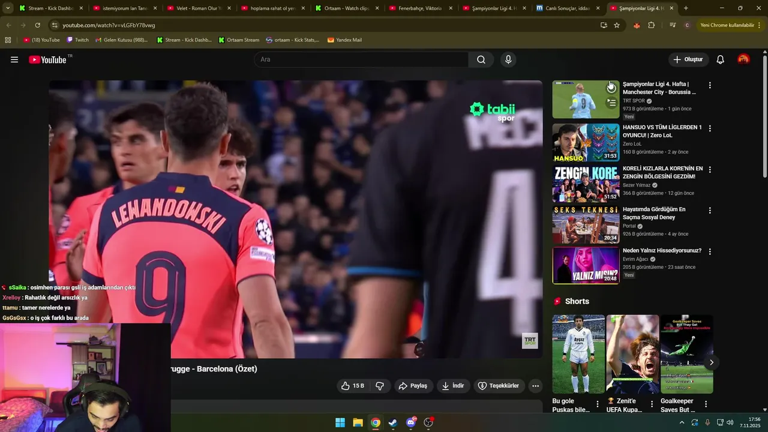This screenshot has width=768, height=432.
Task: Open options for Bu gole Puskas short
Action: (x=597, y=404)
